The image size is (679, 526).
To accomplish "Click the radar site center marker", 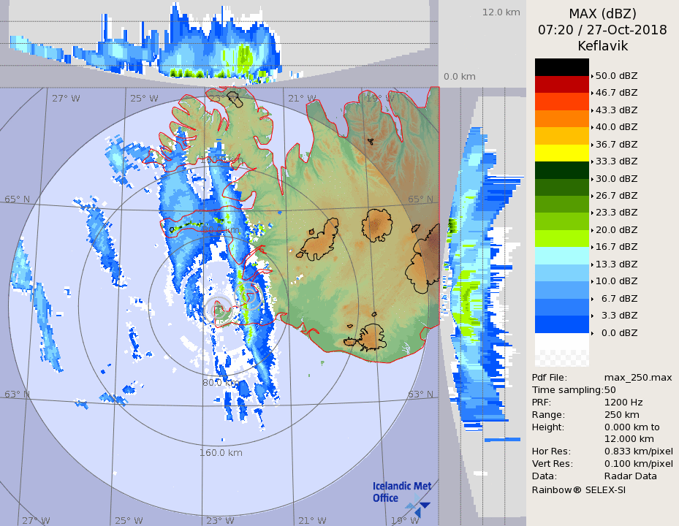I will [218, 309].
